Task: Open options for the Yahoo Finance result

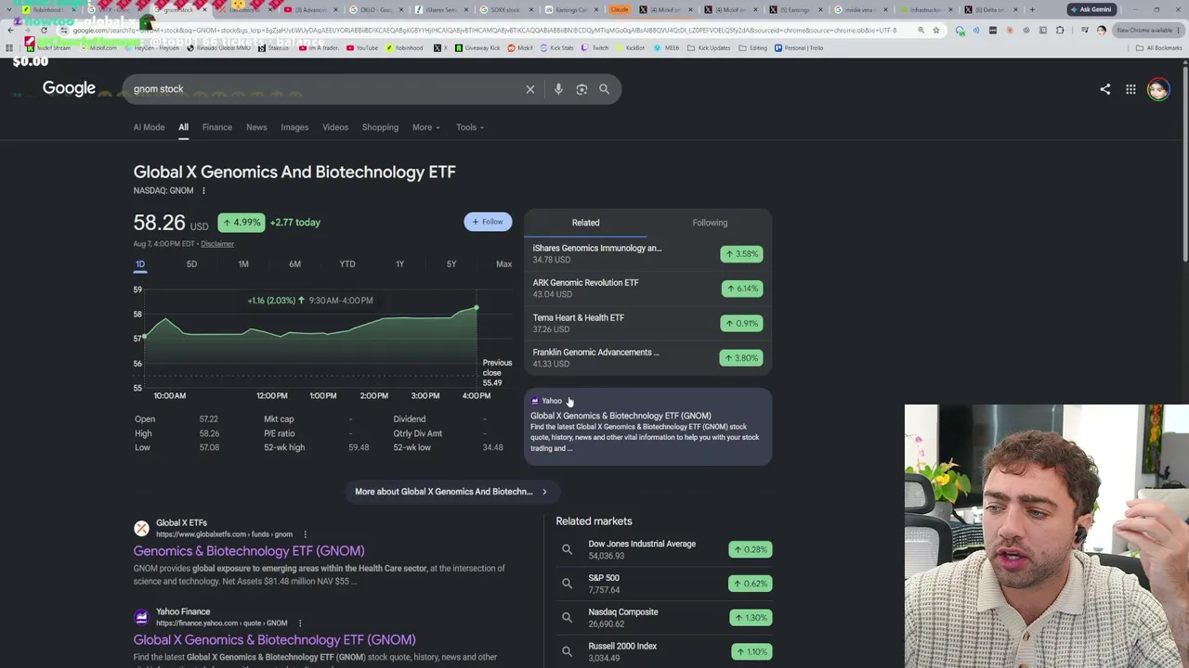Action: tap(299, 623)
